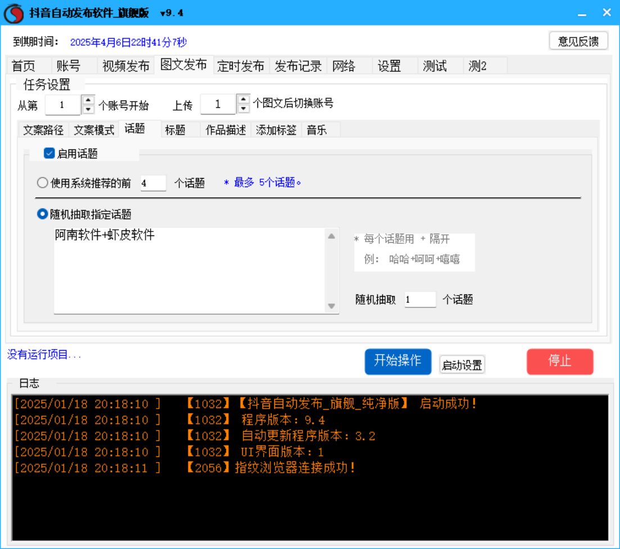
Task: Click the topics list scroll up arrow
Action: (331, 237)
